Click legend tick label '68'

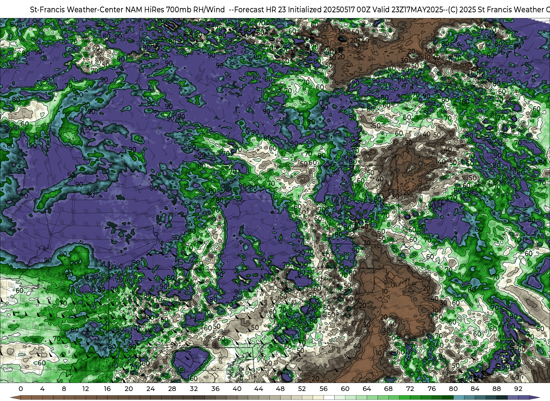click(388, 389)
